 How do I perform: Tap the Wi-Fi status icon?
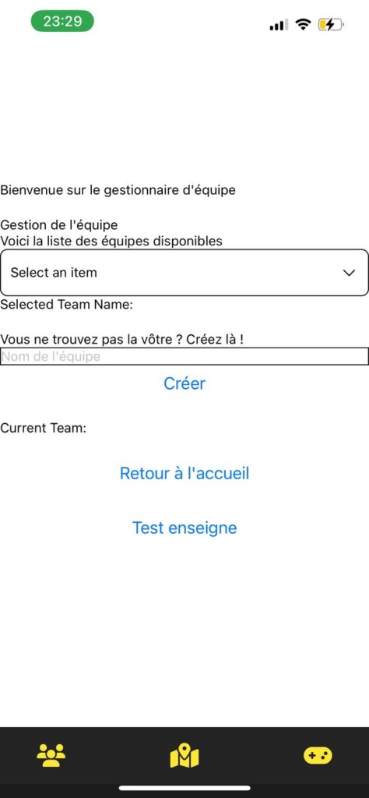pyautogui.click(x=304, y=24)
